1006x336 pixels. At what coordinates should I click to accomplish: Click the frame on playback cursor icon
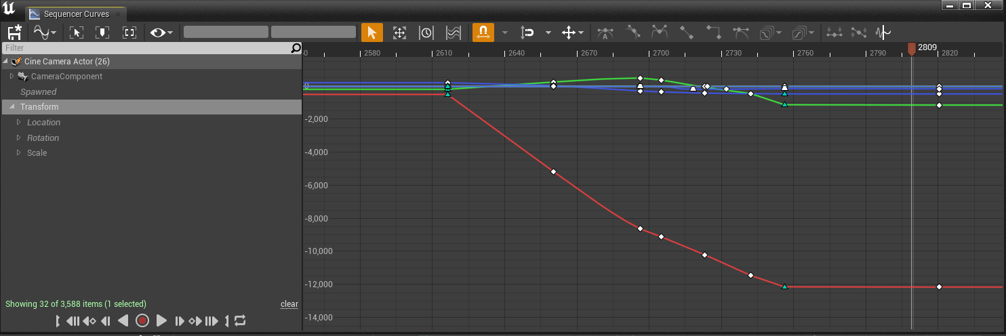[102, 32]
